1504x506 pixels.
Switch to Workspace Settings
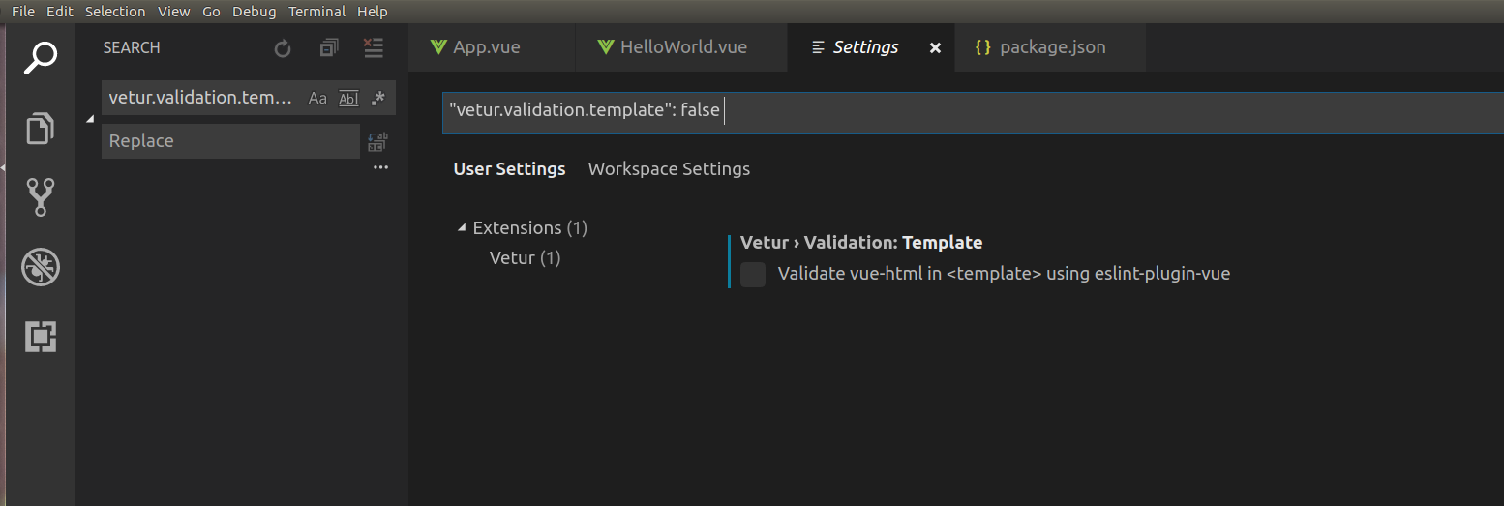[x=669, y=169]
